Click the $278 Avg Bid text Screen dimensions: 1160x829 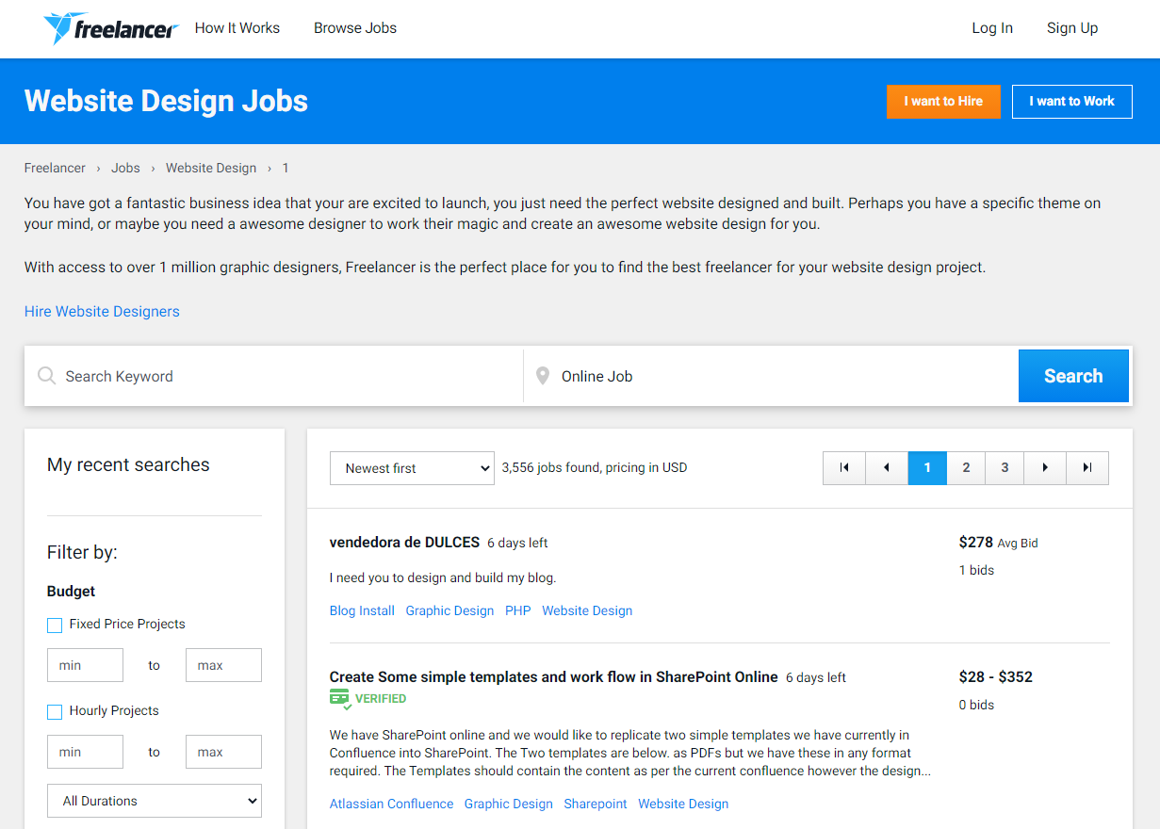pos(999,543)
